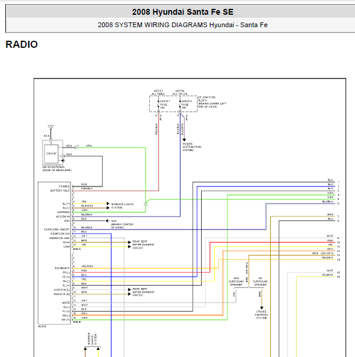
Task: Click the I/P JUNCTION BLOCK description
Action: (212, 102)
